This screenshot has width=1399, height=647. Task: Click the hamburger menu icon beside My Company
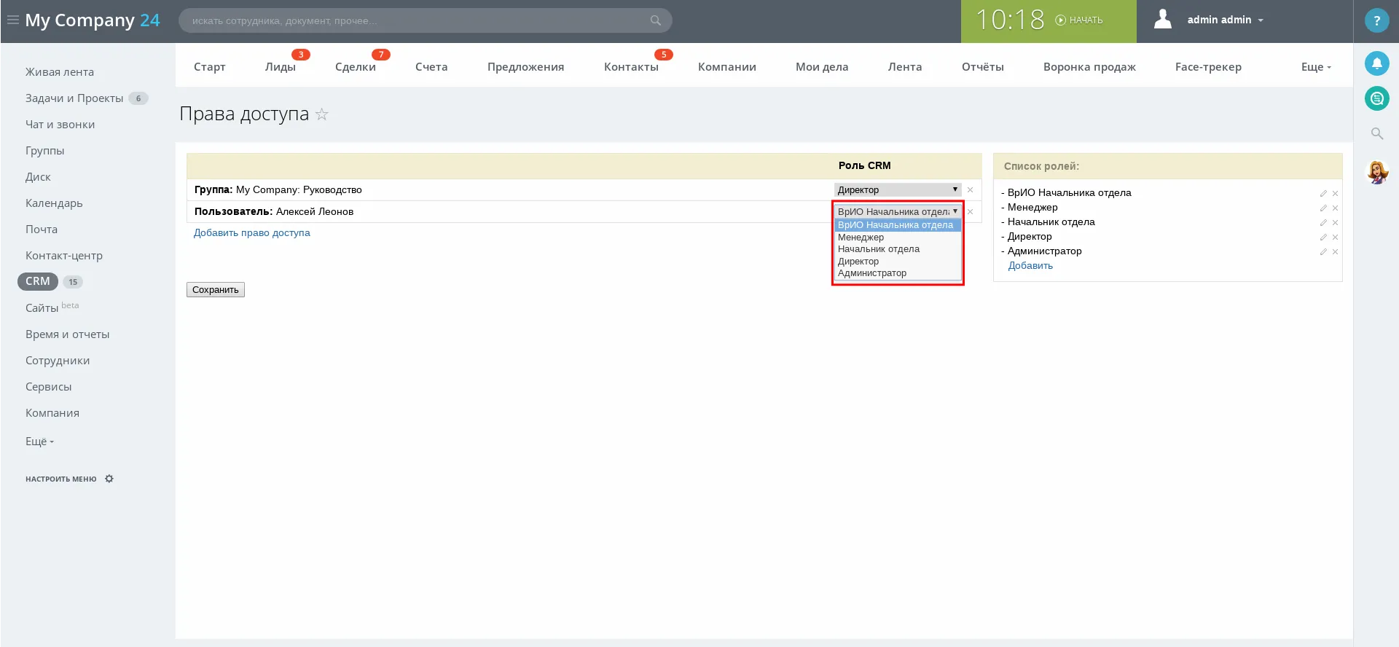(12, 20)
